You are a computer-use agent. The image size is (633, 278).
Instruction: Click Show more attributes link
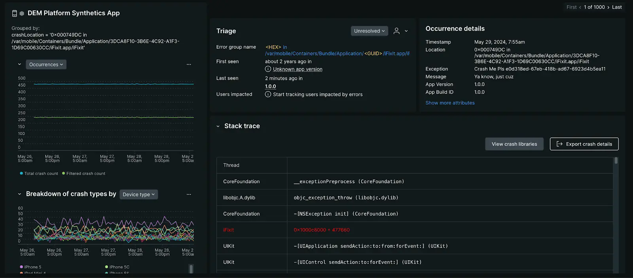pos(450,103)
